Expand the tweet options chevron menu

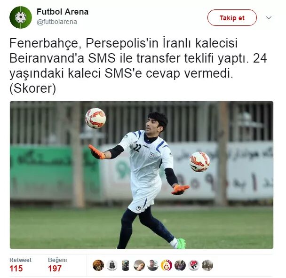[x=269, y=18]
